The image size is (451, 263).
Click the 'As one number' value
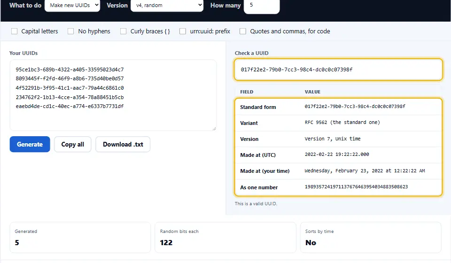pos(356,187)
